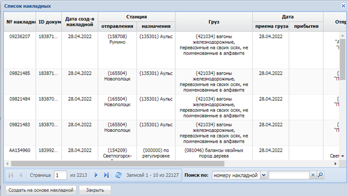348x196 pixels.
Task: Click the 'прибытия' column header
Action: pyautogui.click(x=306, y=26)
